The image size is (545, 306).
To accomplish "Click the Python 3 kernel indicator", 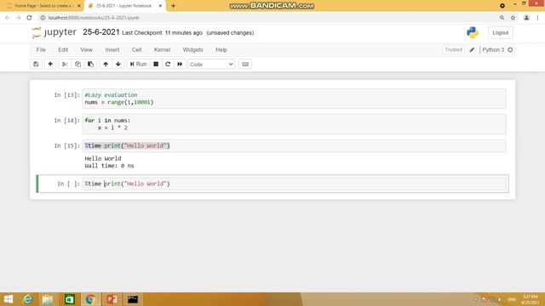I will [497, 50].
